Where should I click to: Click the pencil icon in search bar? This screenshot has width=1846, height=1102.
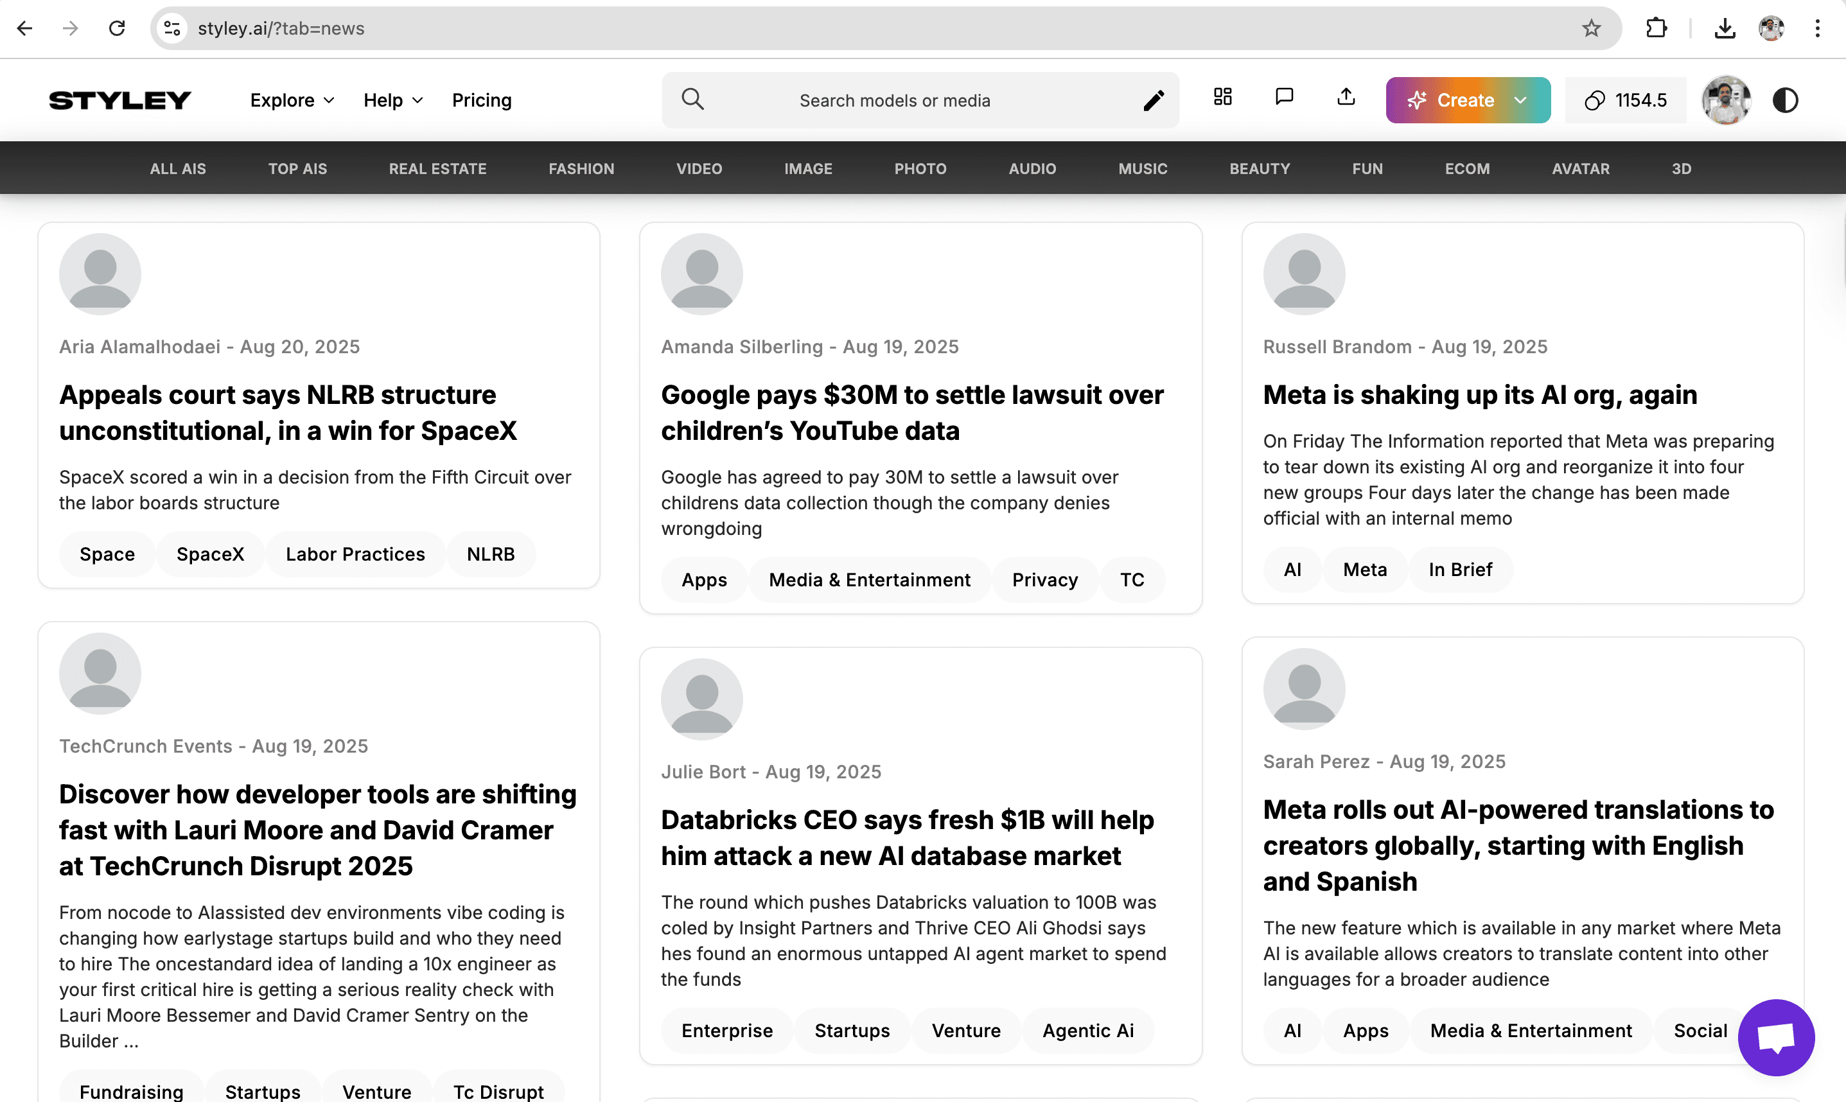1153,100
